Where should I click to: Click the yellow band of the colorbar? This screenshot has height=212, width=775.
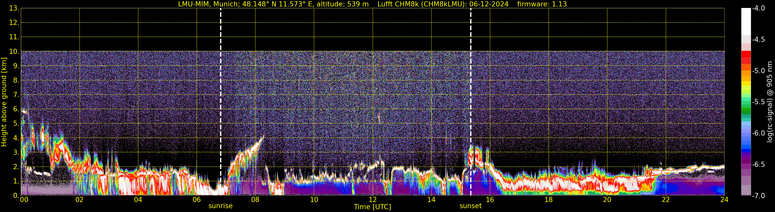tap(746, 83)
